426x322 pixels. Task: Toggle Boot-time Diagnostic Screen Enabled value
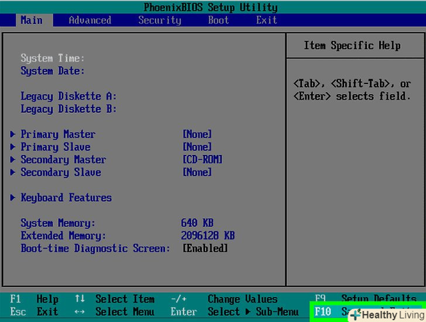[x=205, y=248]
